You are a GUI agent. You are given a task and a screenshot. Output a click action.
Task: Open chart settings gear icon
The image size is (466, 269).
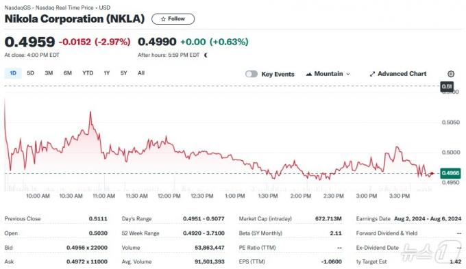451,74
